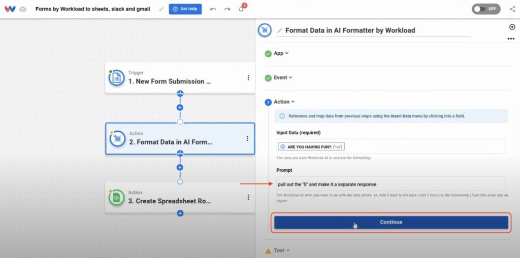
Task: Click the Get Help button
Action: point(185,9)
